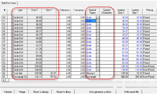
Task: Click Symbol Characters cell in row 10
Action: tap(107, 17)
